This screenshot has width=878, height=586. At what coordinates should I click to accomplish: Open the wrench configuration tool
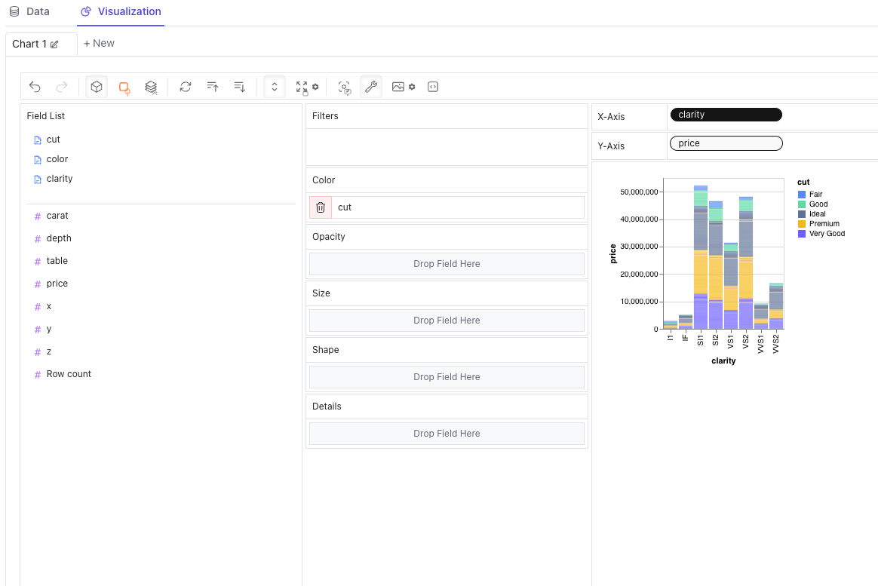pos(370,87)
